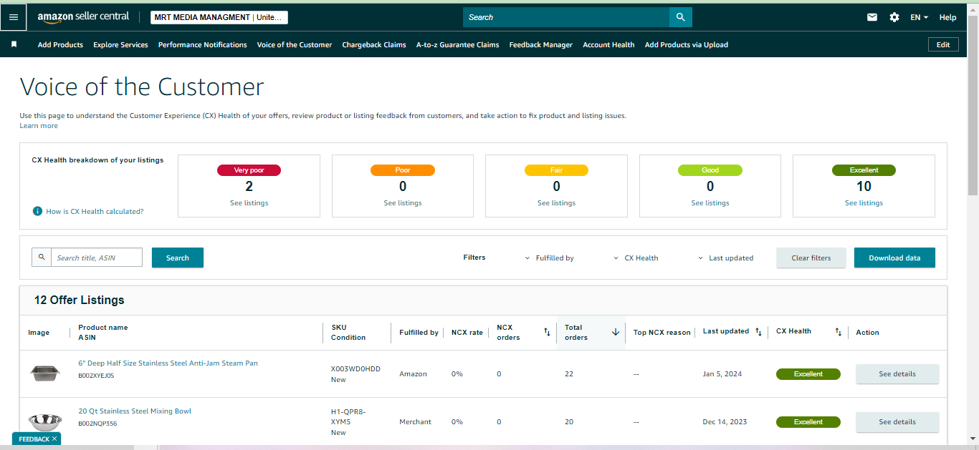979x450 pixels.
Task: Go to Add Products menu item
Action: (60, 44)
